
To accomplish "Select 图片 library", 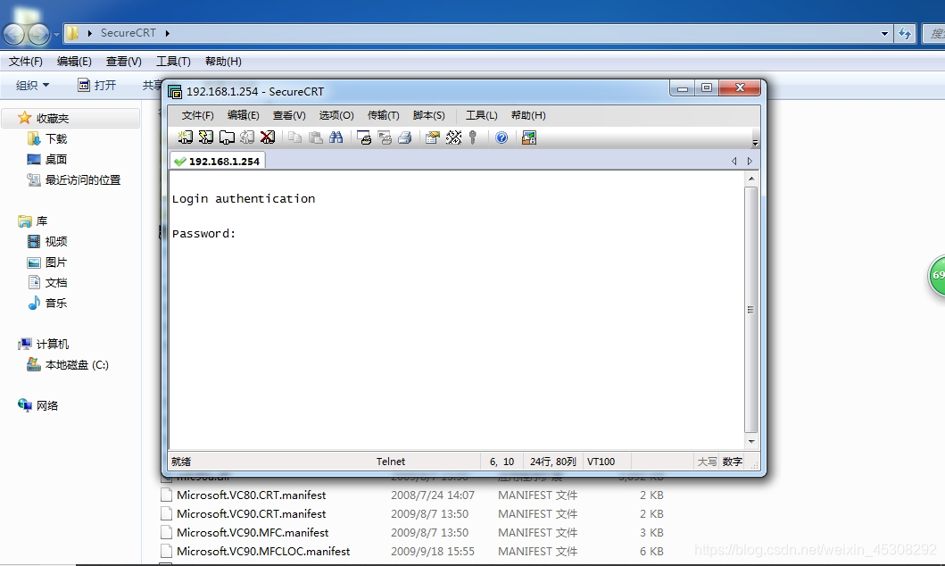I will (47, 262).
